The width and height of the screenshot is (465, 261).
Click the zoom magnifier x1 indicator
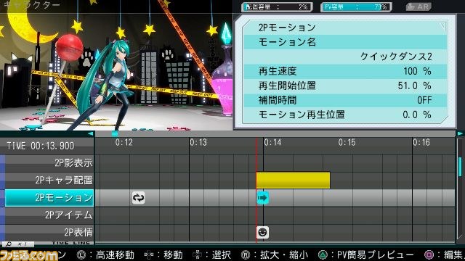(17, 244)
